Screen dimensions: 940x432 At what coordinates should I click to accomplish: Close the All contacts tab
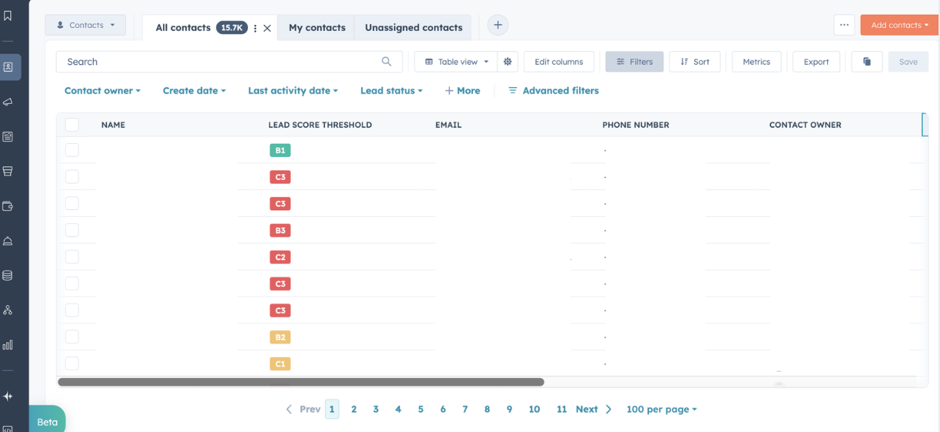pyautogui.click(x=267, y=28)
